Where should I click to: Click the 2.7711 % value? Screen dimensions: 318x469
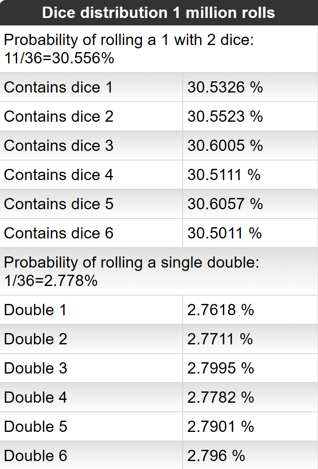pos(220,339)
